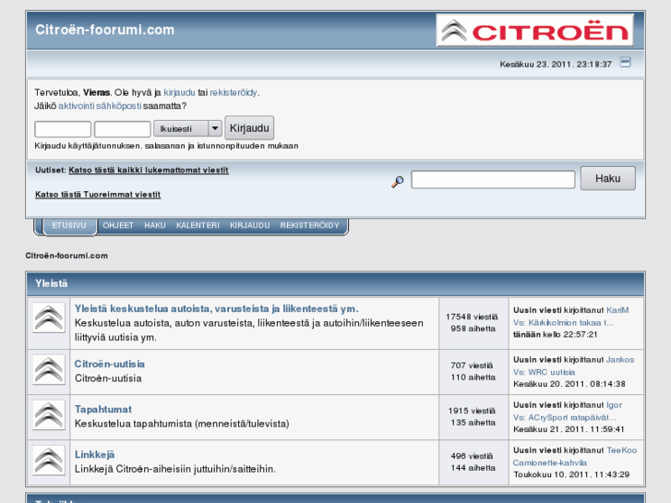This screenshot has height=503, width=671.
Task: Click the Kirjaudu login button
Action: [x=249, y=128]
